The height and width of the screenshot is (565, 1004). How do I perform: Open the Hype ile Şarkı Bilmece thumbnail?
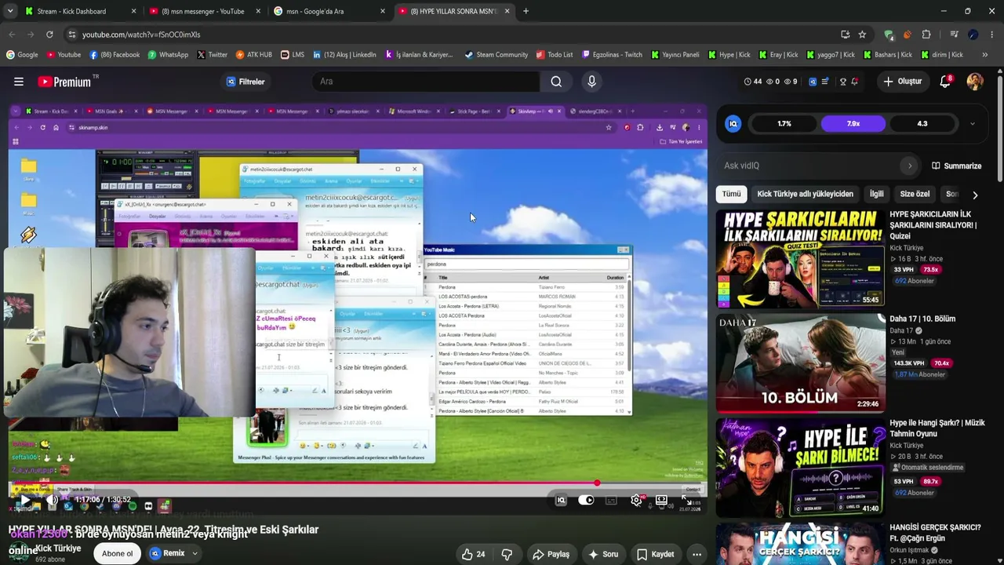point(801,466)
